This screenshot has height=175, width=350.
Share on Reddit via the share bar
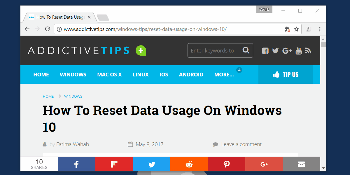189,164
